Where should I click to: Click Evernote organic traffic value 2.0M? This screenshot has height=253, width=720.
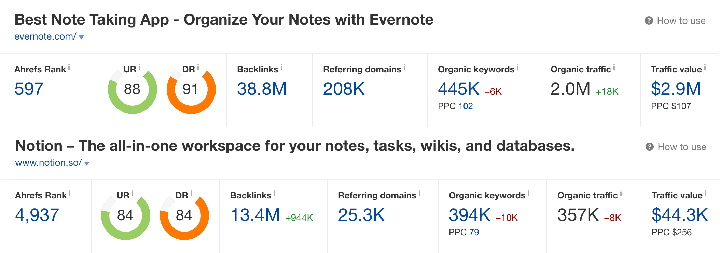pyautogui.click(x=570, y=89)
